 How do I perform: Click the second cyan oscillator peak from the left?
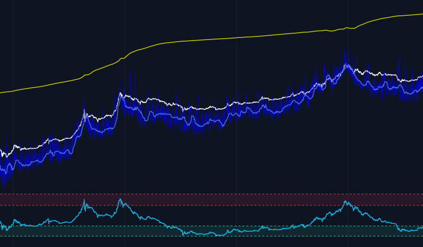coord(120,199)
